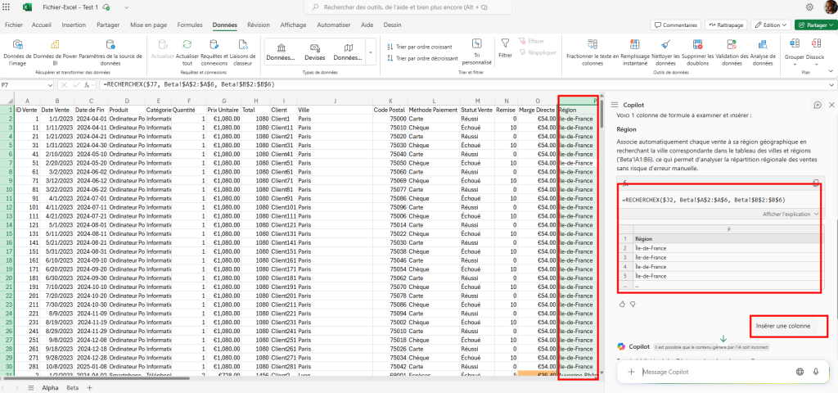
Task: Collapse the ribbon with chevron
Action: [x=831, y=70]
